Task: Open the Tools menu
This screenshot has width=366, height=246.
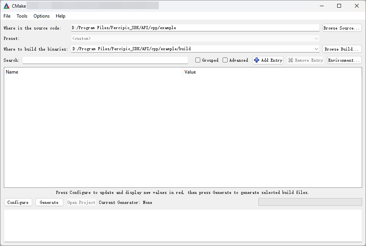Action: pyautogui.click(x=22, y=16)
